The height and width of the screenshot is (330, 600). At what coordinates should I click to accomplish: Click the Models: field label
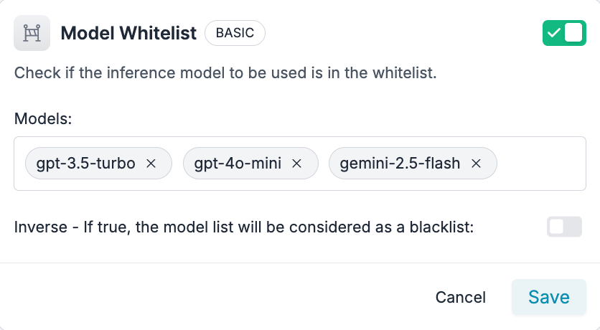click(43, 118)
